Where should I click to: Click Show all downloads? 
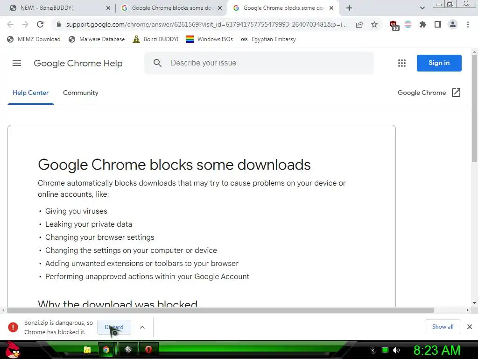443,327
